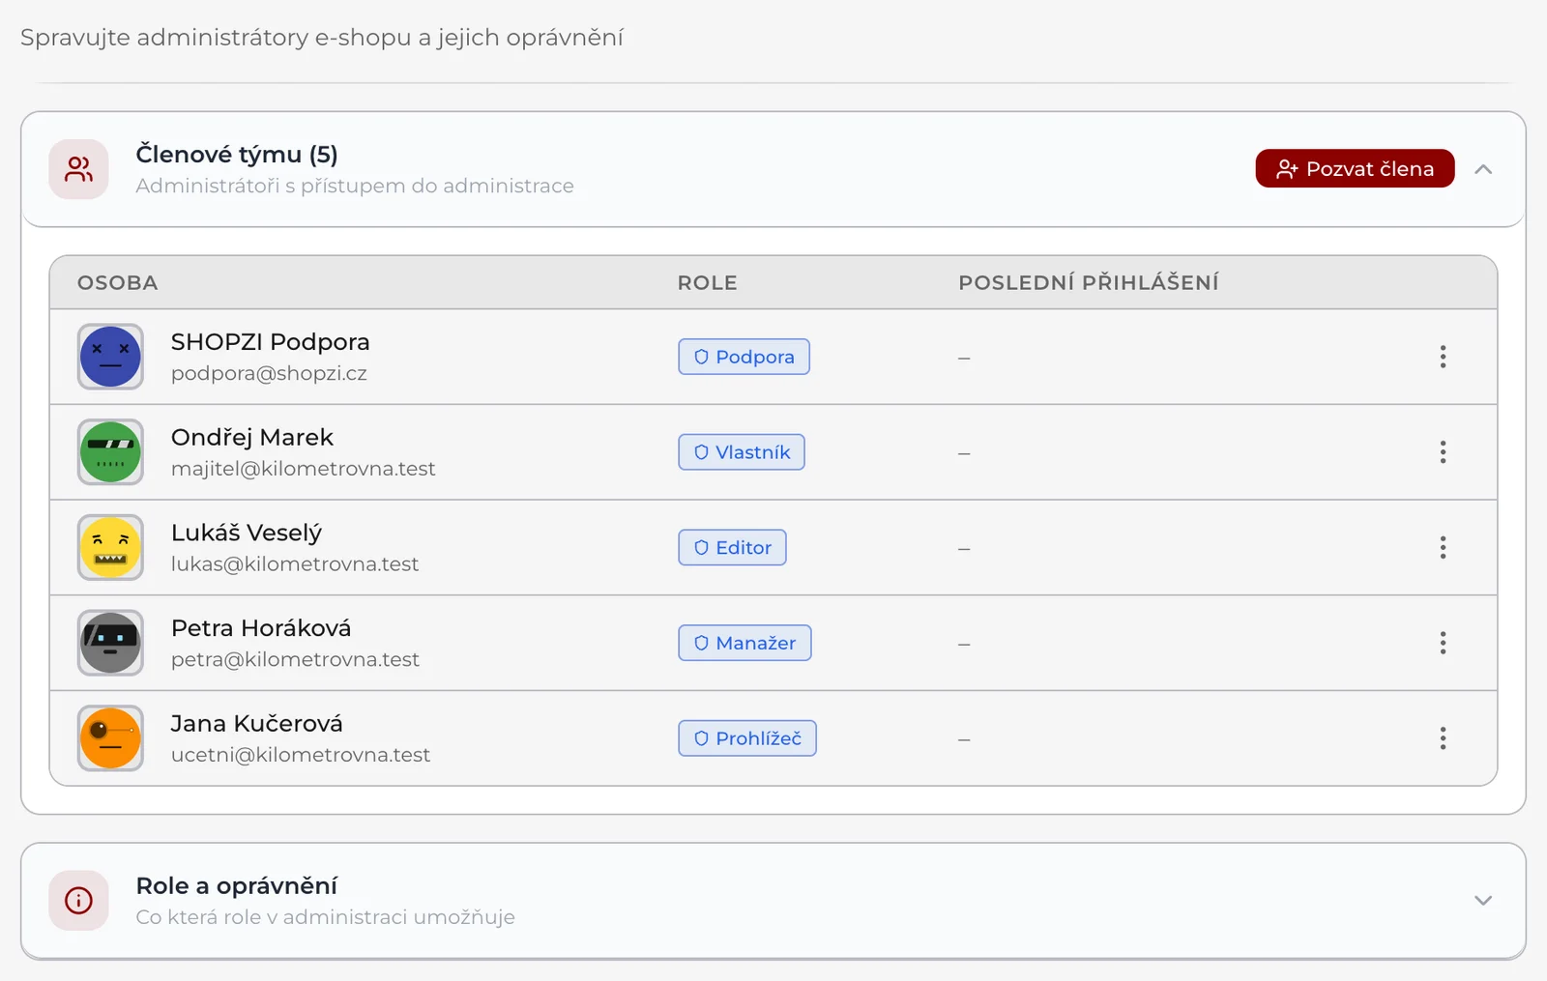Click the shield icon in Vlastník badge
Viewport: 1547px width, 981px height.
coord(701,452)
